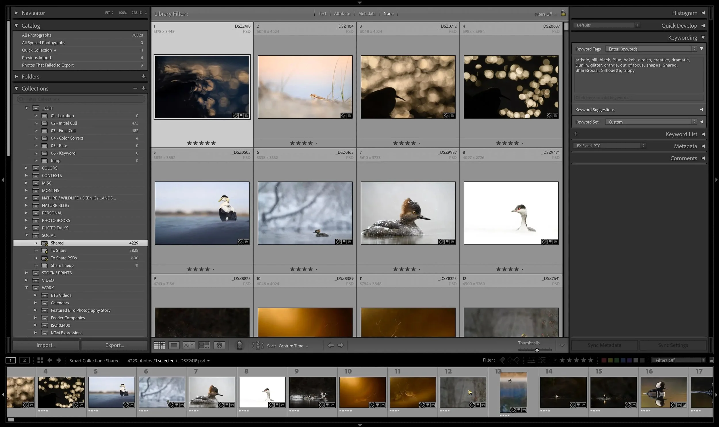Open Survey view icon
This screenshot has height=427, width=719.
(204, 345)
